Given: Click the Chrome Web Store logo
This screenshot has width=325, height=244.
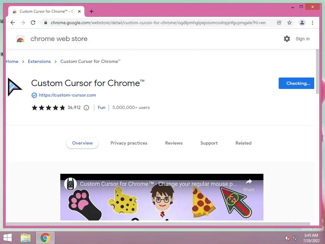Looking at the screenshot, I should point(20,39).
